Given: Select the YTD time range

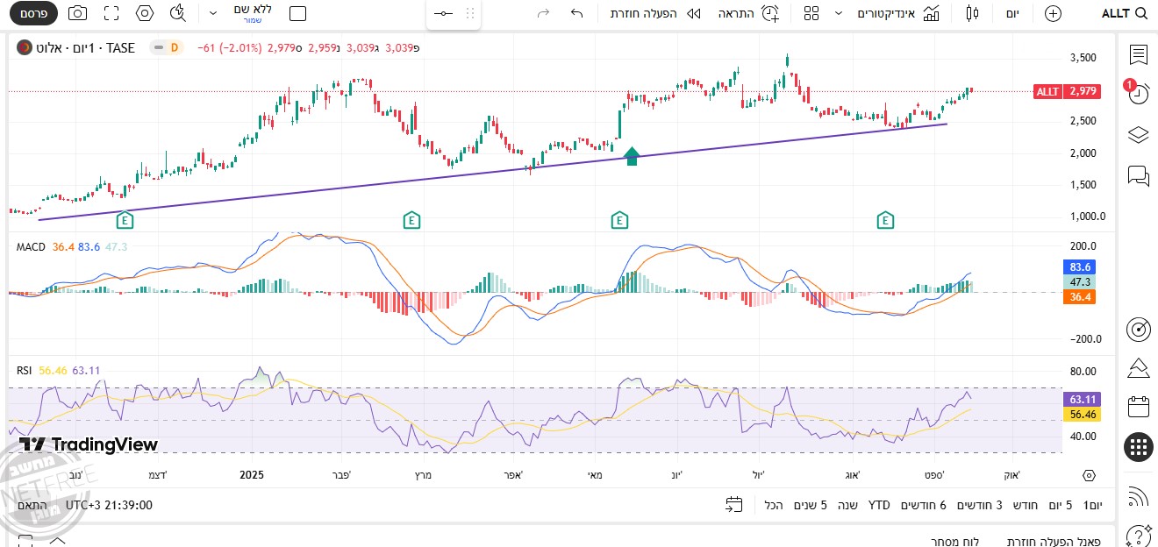Looking at the screenshot, I should tap(879, 505).
